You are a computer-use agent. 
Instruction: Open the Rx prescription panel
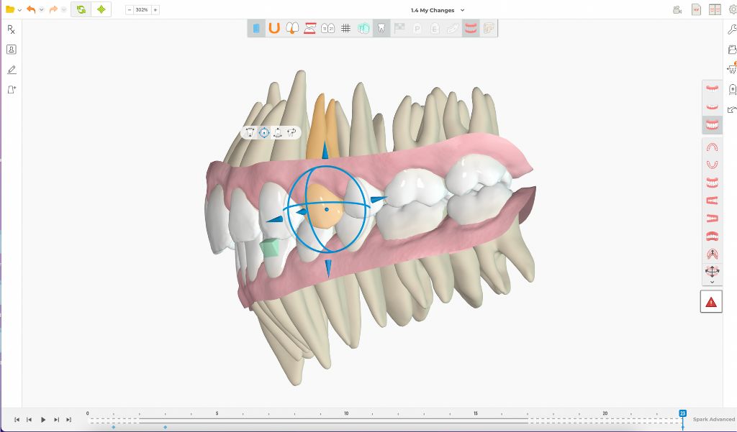click(x=12, y=29)
